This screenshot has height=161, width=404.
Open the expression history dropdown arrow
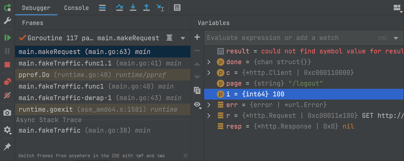[396, 38]
